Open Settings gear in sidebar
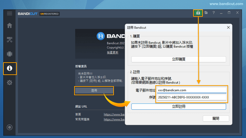Screen dimensions: 246x138 click(9, 82)
